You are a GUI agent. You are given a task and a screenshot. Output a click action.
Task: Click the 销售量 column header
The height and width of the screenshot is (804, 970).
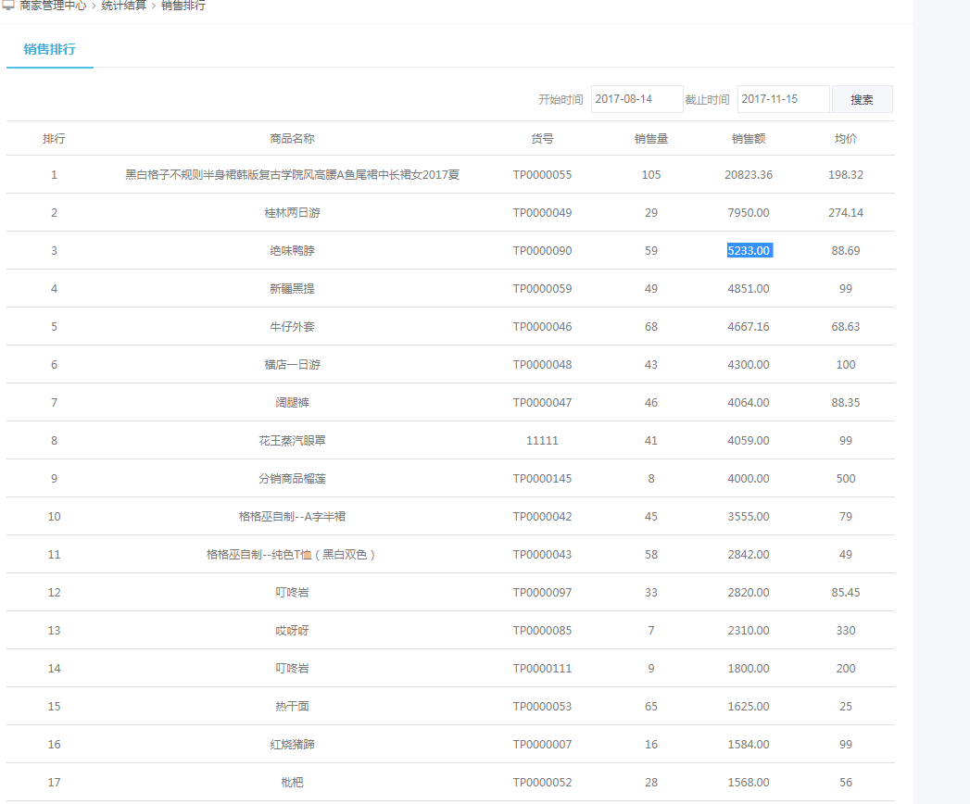pos(651,139)
